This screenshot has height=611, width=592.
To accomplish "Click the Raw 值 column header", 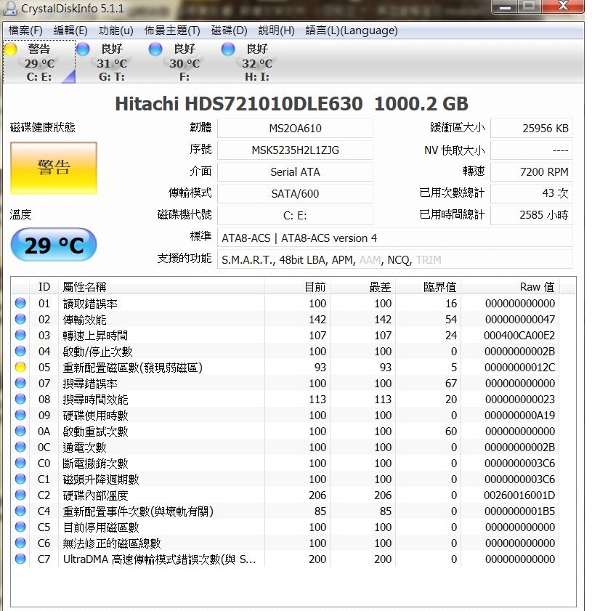I will [510, 287].
